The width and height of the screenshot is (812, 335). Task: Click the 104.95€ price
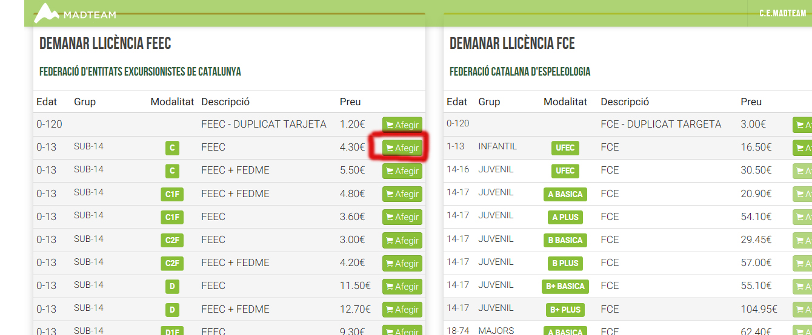[759, 309]
